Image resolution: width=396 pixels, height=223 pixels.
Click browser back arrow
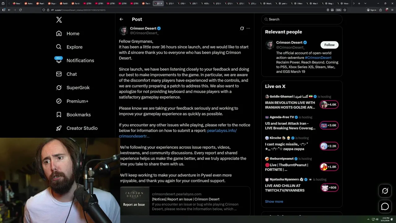[9, 10]
